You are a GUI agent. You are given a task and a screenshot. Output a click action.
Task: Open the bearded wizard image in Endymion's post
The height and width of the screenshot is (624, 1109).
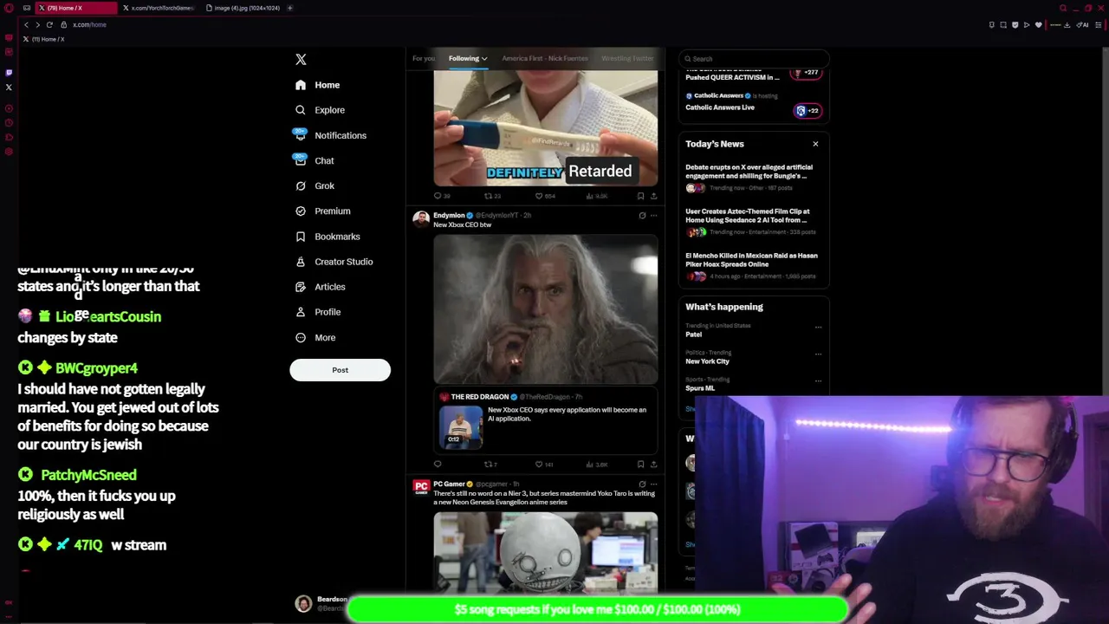pos(545,309)
